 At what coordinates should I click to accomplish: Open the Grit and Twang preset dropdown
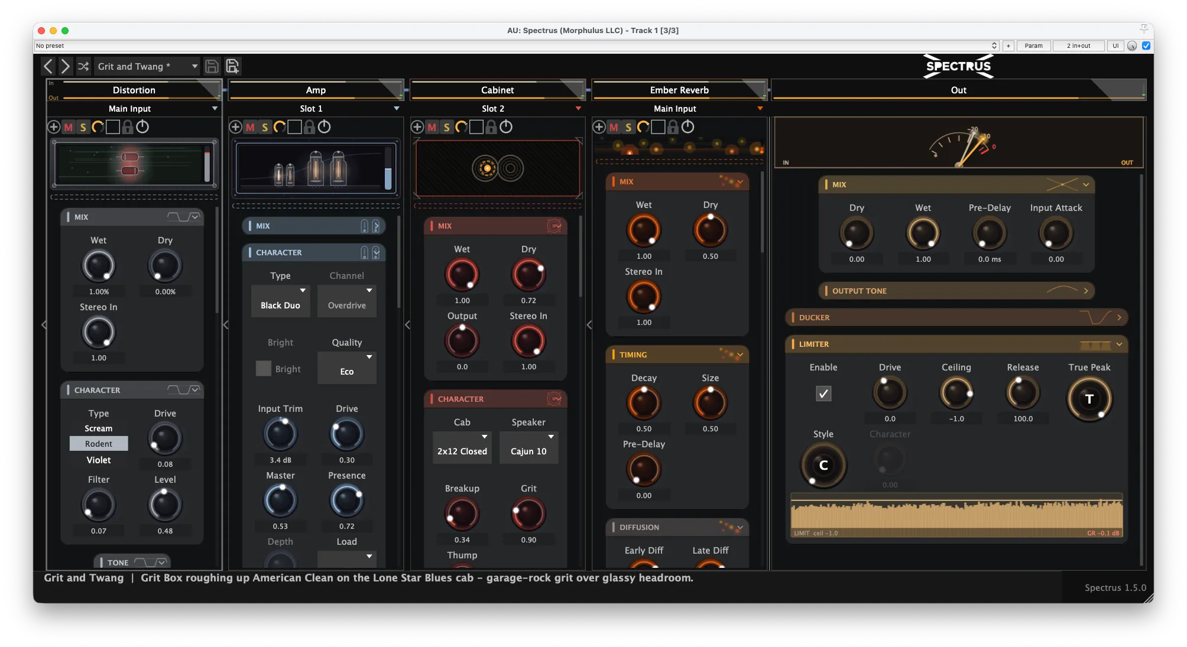click(x=147, y=66)
